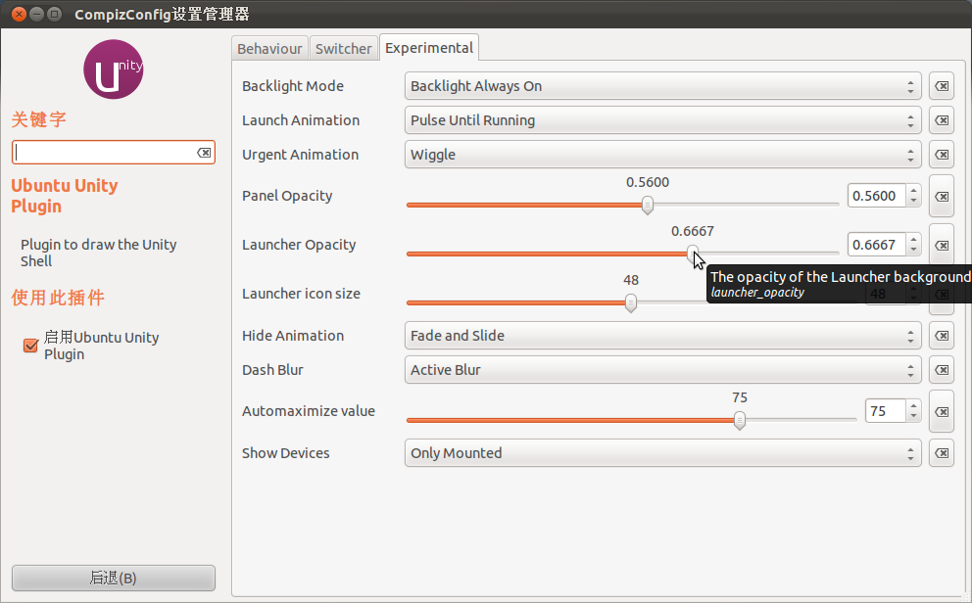This screenshot has height=603, width=972.
Task: Select the Experimental tab
Action: (x=429, y=48)
